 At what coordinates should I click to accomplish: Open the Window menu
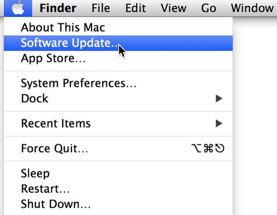[253, 8]
